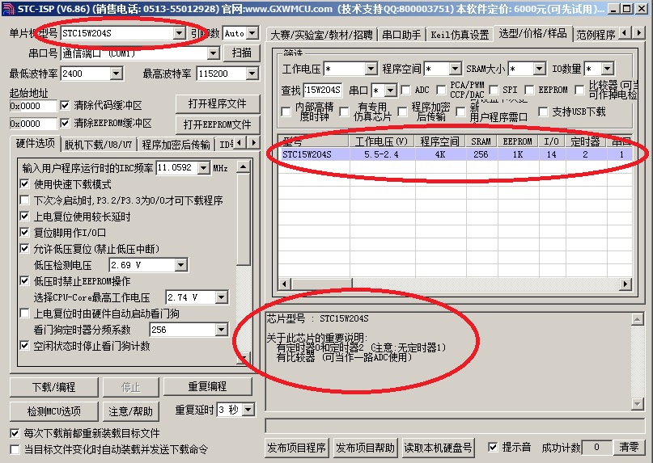Image resolution: width=653 pixels, height=463 pixels.
Task: Click 程序空间 column header
Action: (439, 141)
